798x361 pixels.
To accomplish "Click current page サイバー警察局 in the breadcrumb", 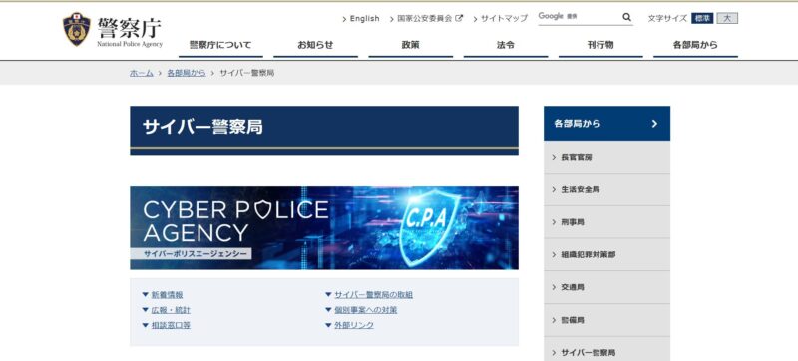I will [246, 73].
